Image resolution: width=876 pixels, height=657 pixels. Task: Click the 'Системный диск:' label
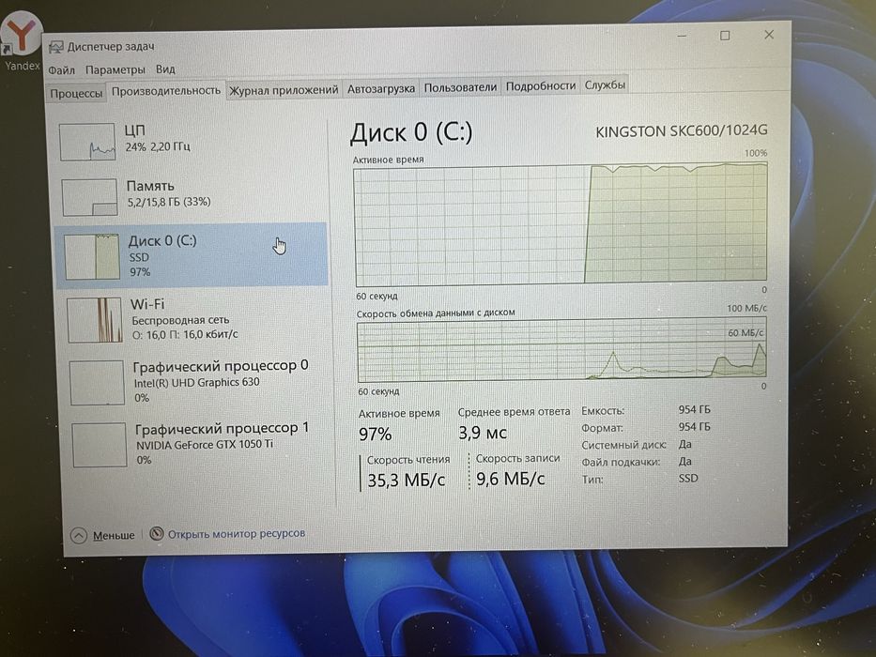click(x=624, y=445)
